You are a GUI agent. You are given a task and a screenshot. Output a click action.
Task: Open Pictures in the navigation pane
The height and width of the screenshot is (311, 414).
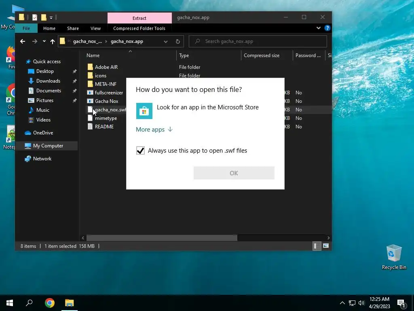coord(44,100)
